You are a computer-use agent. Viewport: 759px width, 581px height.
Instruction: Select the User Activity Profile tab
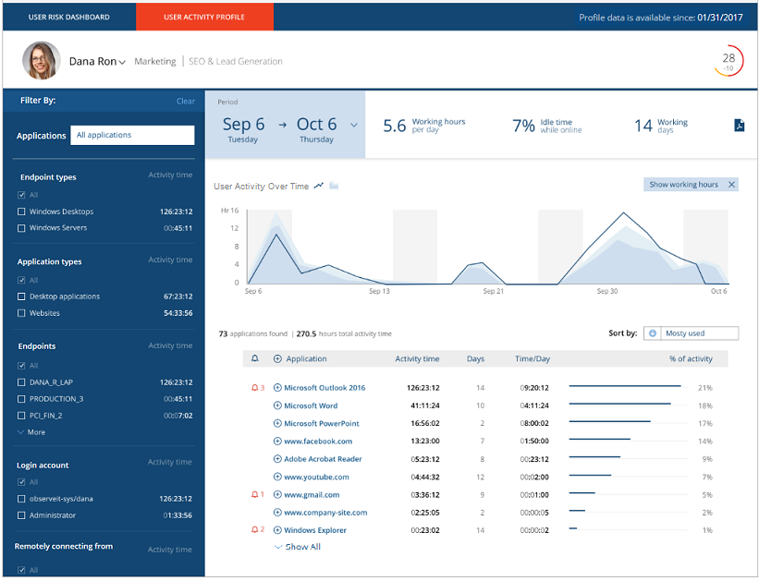coord(204,17)
